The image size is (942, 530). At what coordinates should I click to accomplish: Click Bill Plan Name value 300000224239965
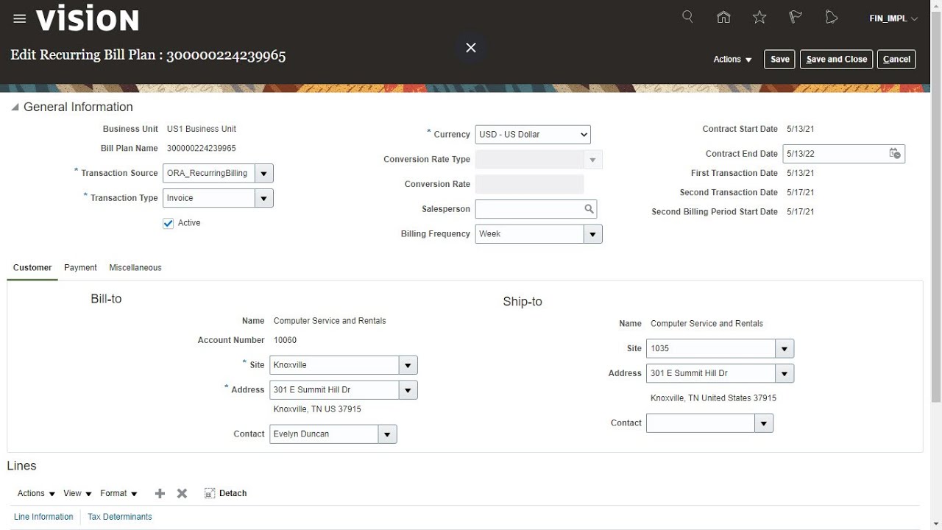click(x=202, y=149)
